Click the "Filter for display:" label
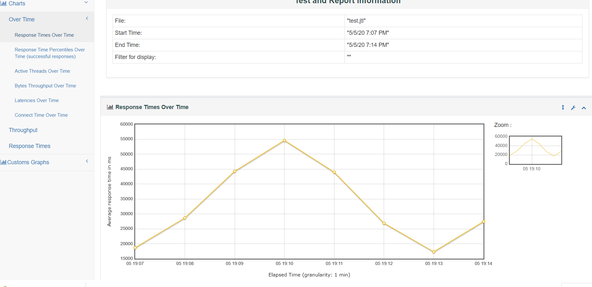Image resolution: width=592 pixels, height=287 pixels. (x=136, y=57)
